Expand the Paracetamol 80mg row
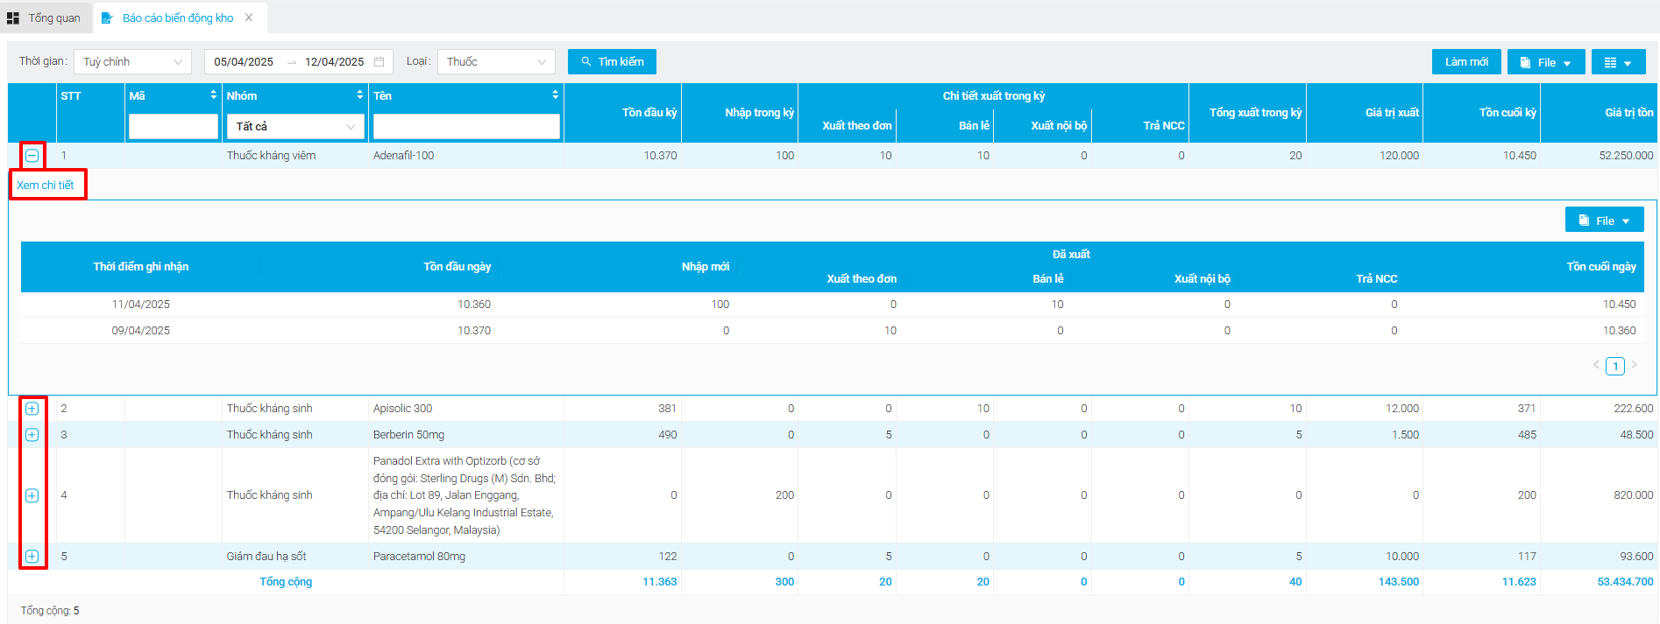Image resolution: width=1660 pixels, height=624 pixels. pos(32,557)
